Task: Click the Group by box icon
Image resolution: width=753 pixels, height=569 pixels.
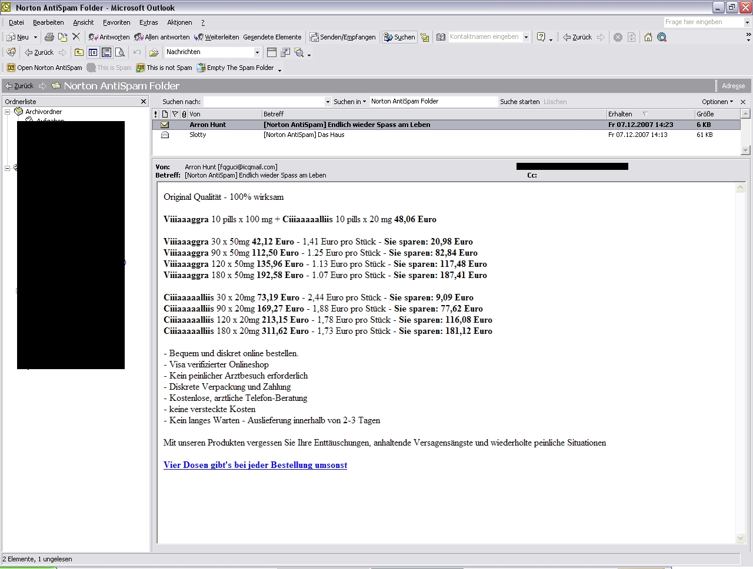Action: coord(272,52)
